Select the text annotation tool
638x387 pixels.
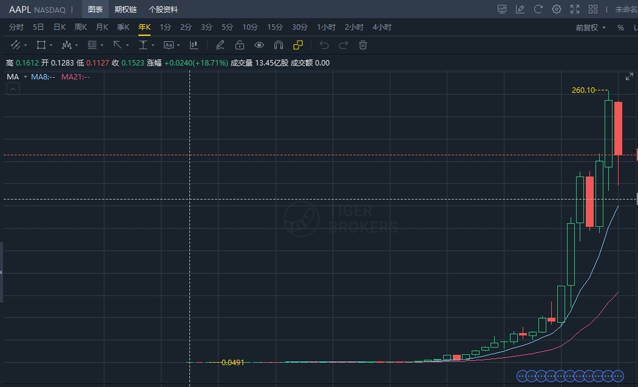pyautogui.click(x=168, y=45)
